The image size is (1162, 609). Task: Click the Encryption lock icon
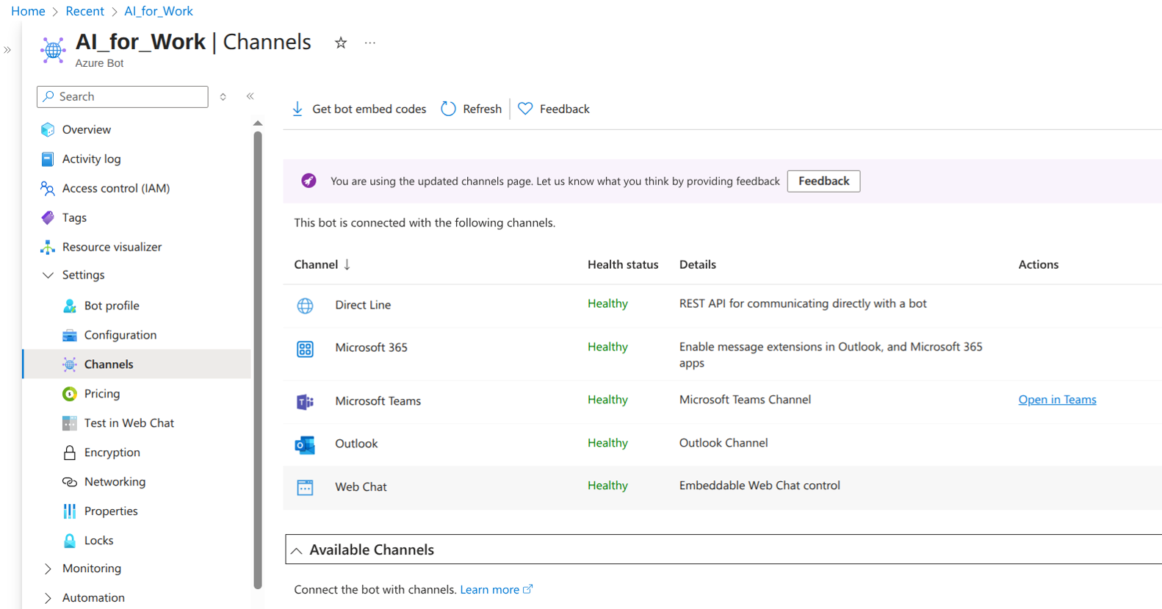click(70, 453)
